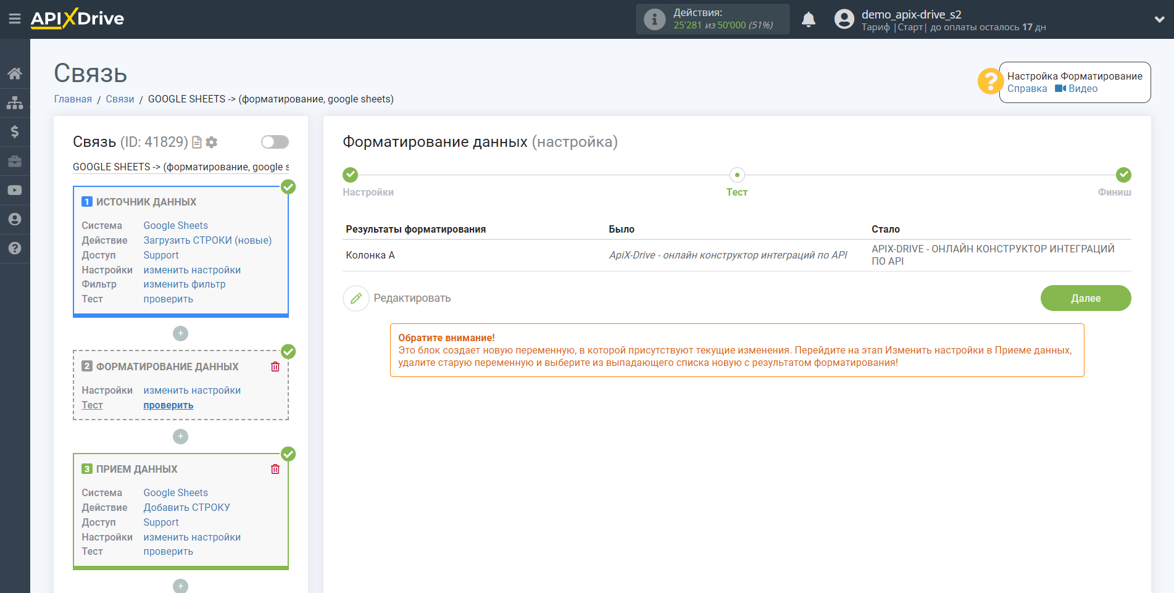This screenshot has height=593, width=1174.
Task: Open the Справка help link
Action: [1027, 89]
